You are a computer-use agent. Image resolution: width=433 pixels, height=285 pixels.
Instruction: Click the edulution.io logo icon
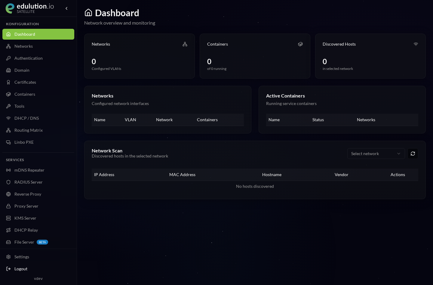pyautogui.click(x=10, y=8)
